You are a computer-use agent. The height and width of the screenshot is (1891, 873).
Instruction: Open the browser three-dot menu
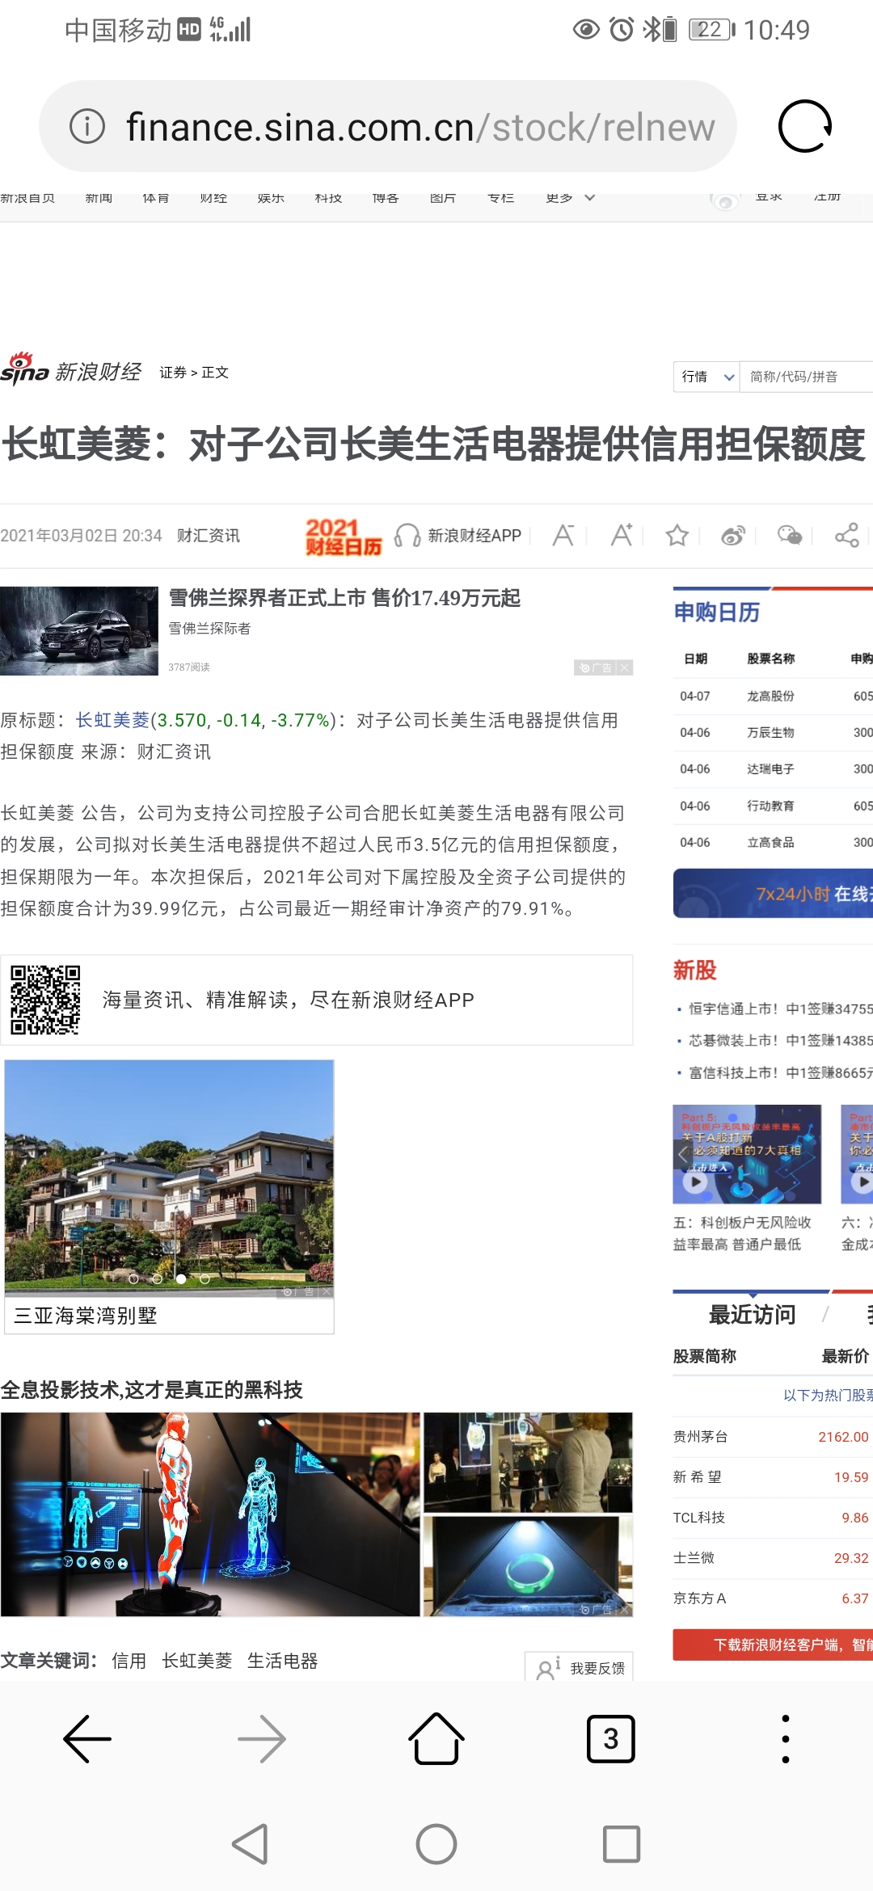(786, 1738)
